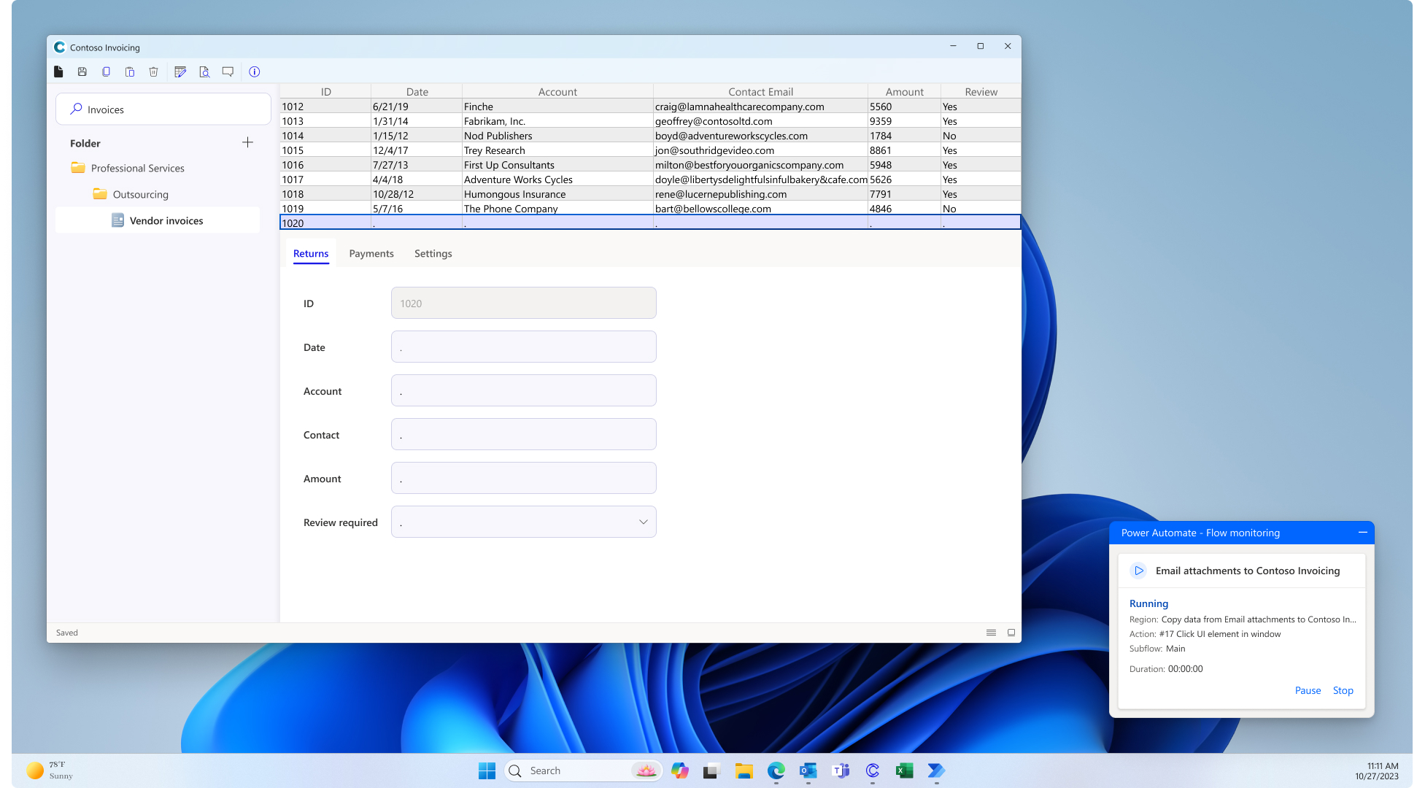Click Stop in Power Automate monitor
The height and width of the screenshot is (788, 1417).
[1343, 690]
